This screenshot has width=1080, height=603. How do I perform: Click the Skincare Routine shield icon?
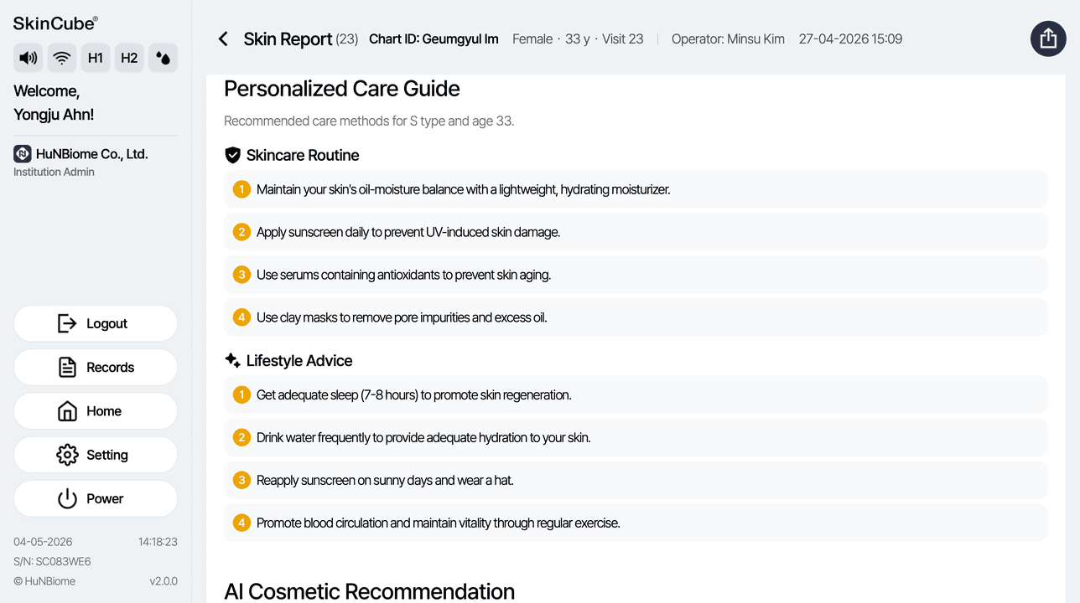[233, 155]
